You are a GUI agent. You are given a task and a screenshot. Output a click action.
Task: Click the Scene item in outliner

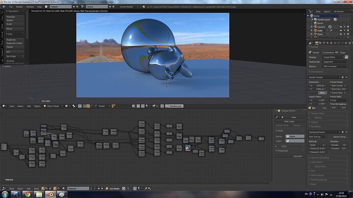pyautogui.click(x=317, y=16)
